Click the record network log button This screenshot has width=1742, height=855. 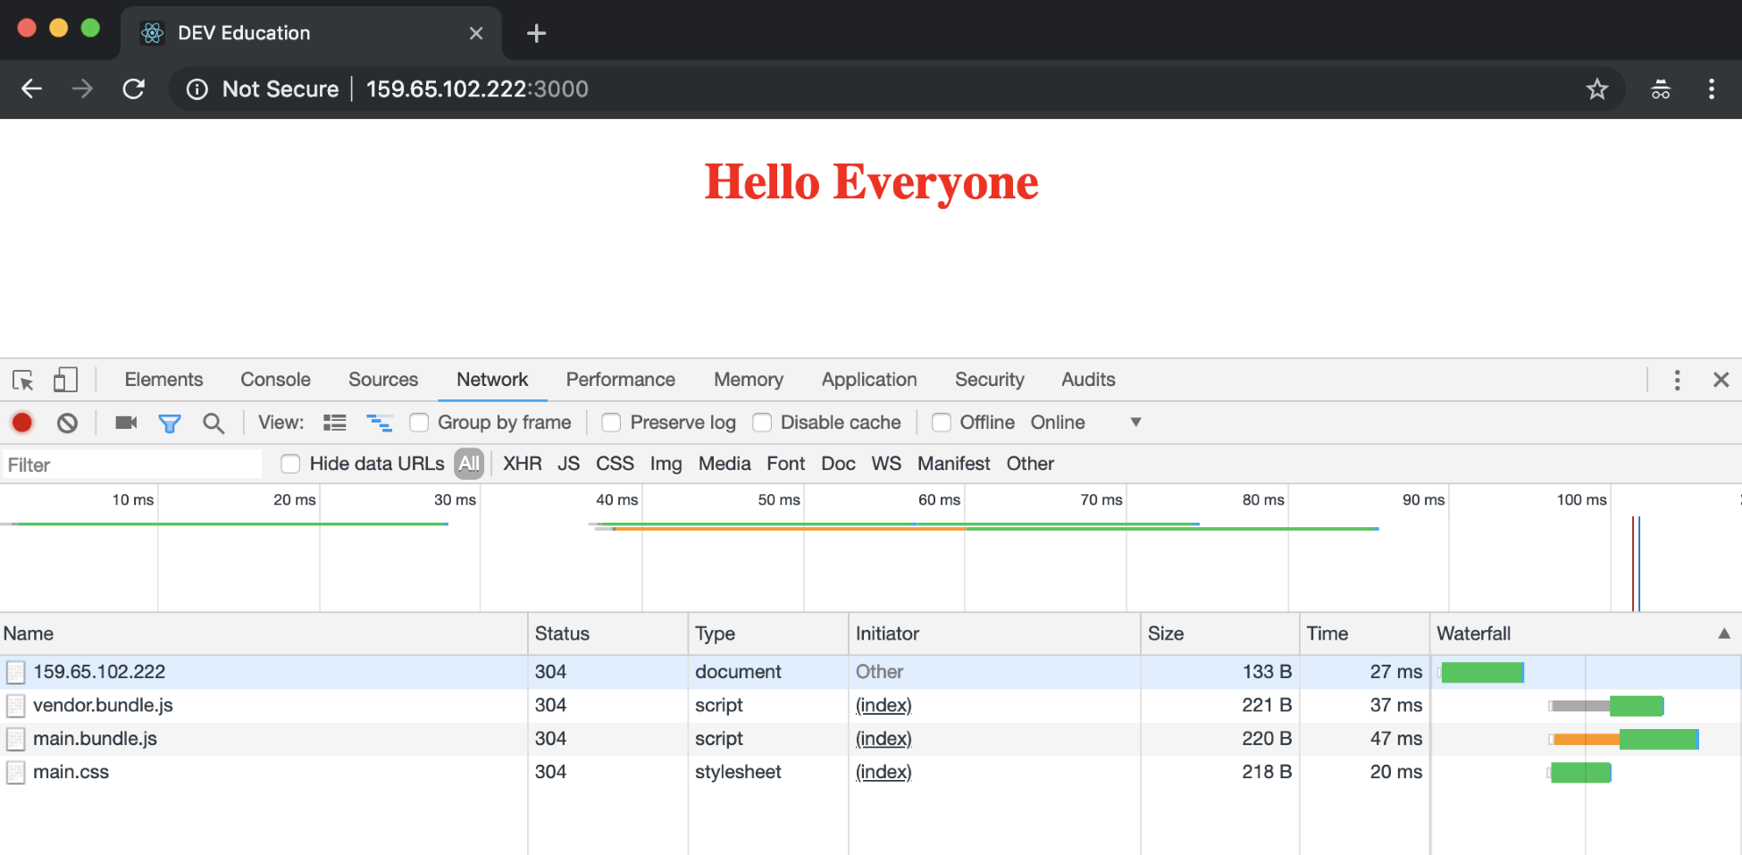click(22, 423)
